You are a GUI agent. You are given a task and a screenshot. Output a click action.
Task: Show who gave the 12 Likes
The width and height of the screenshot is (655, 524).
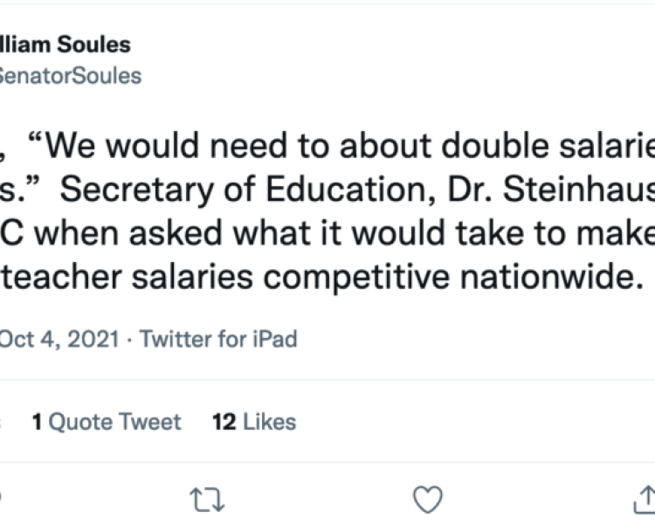click(x=253, y=423)
